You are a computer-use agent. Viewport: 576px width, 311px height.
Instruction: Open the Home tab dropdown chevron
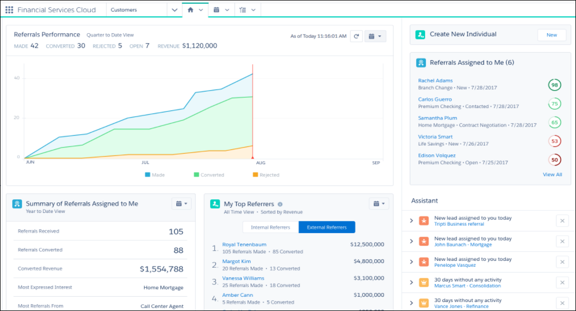[x=201, y=10]
